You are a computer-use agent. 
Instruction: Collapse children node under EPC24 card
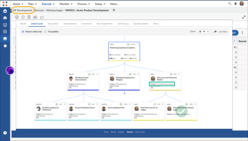pyautogui.click(x=84, y=93)
